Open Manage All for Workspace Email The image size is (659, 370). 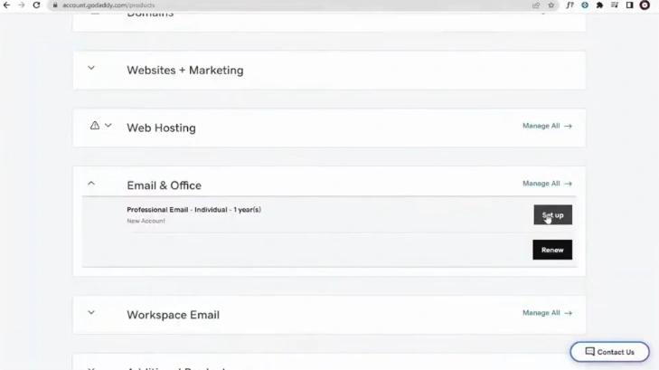547,313
